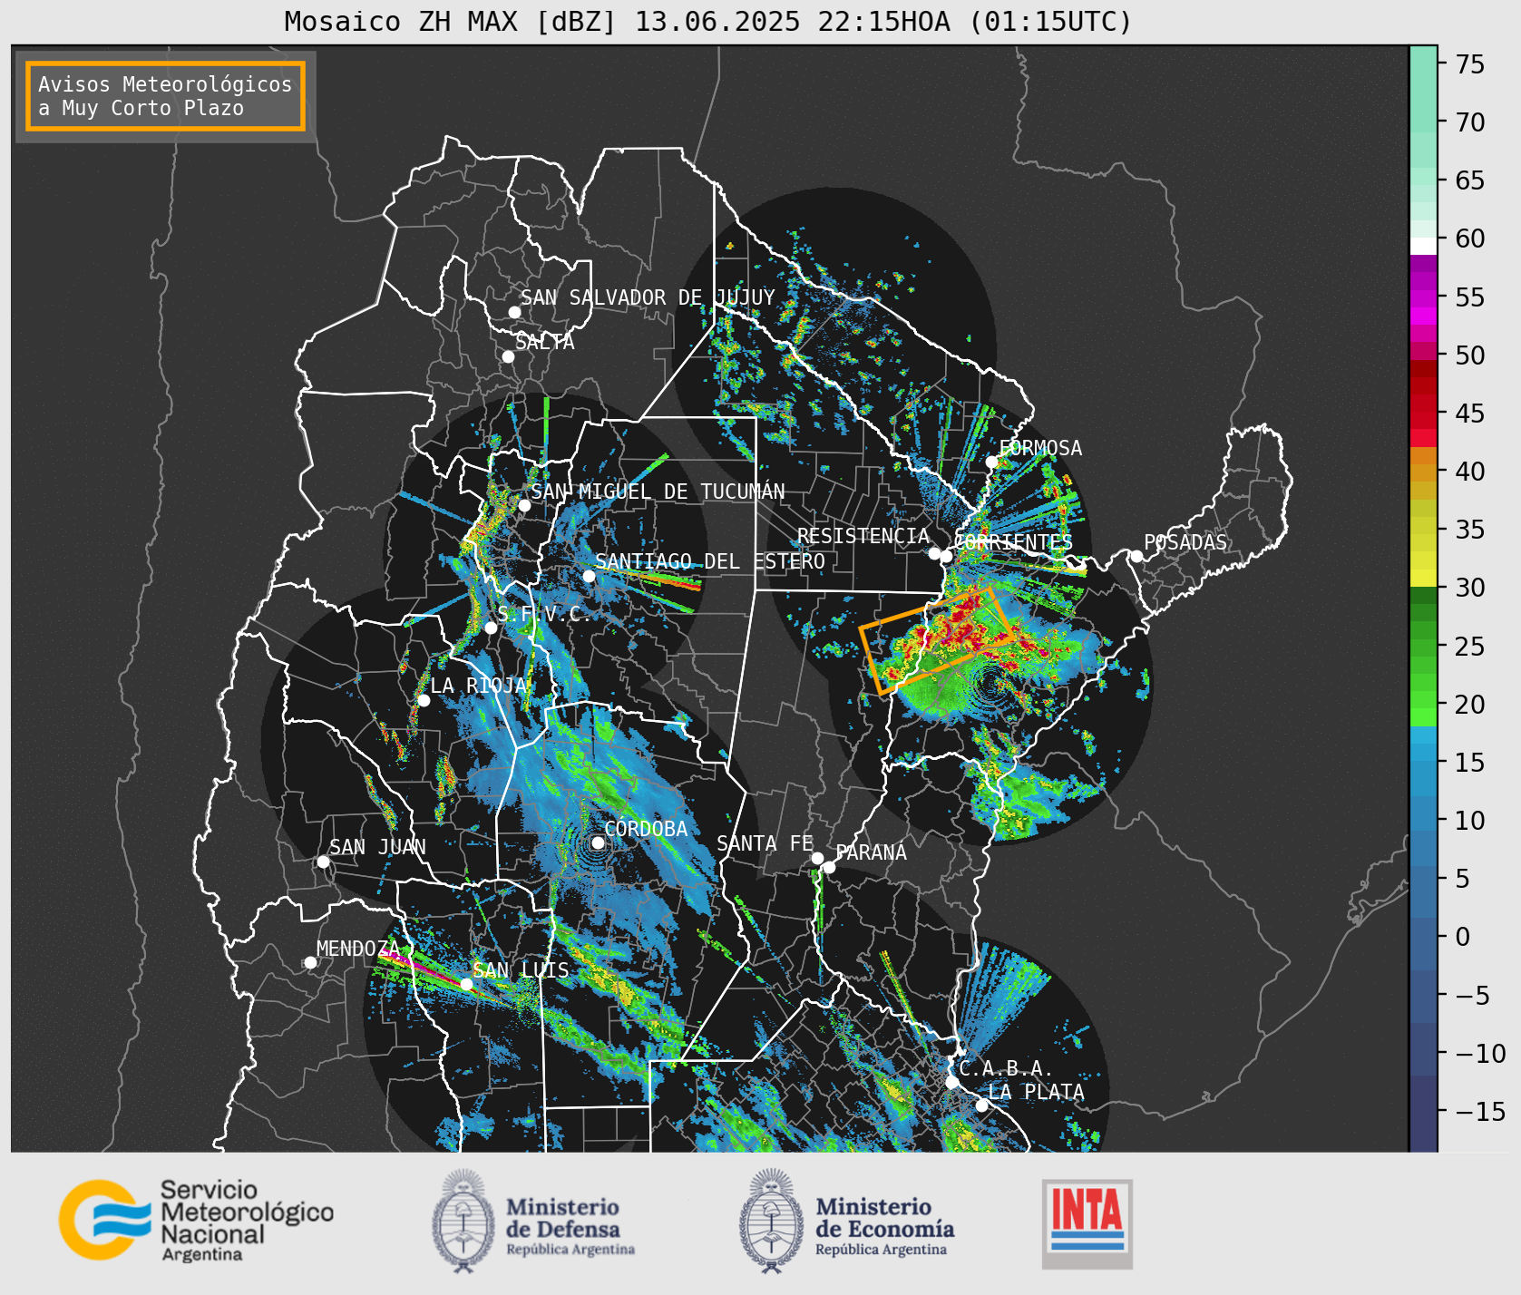Pick the magenta 55 dBZ band on colorbar
Screen dimensions: 1521x1295
1424,299
